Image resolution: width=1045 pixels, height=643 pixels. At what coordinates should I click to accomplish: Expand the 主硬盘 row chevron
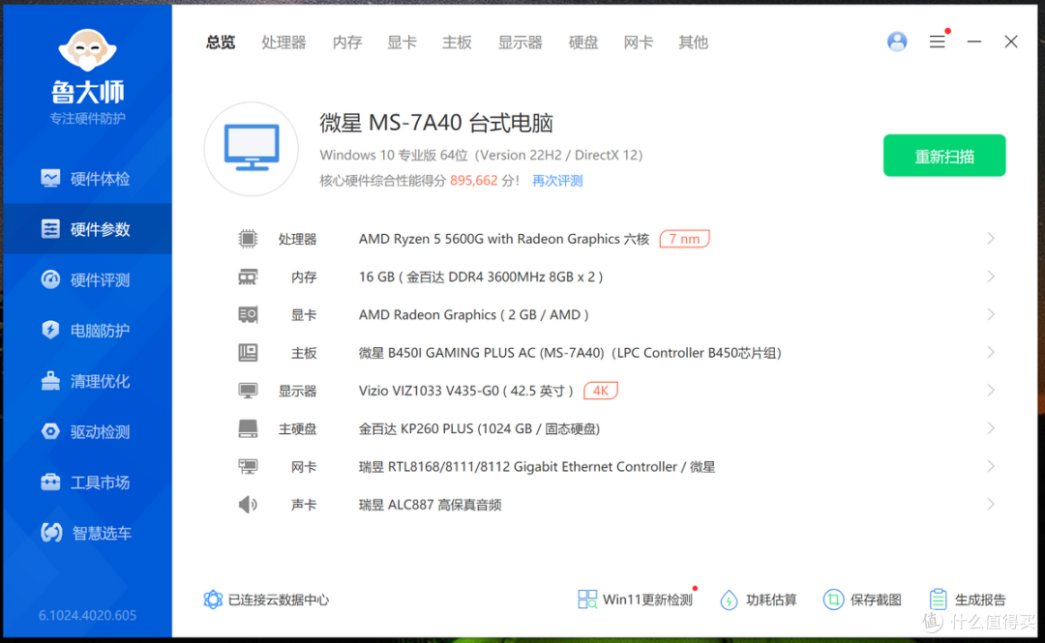(991, 428)
